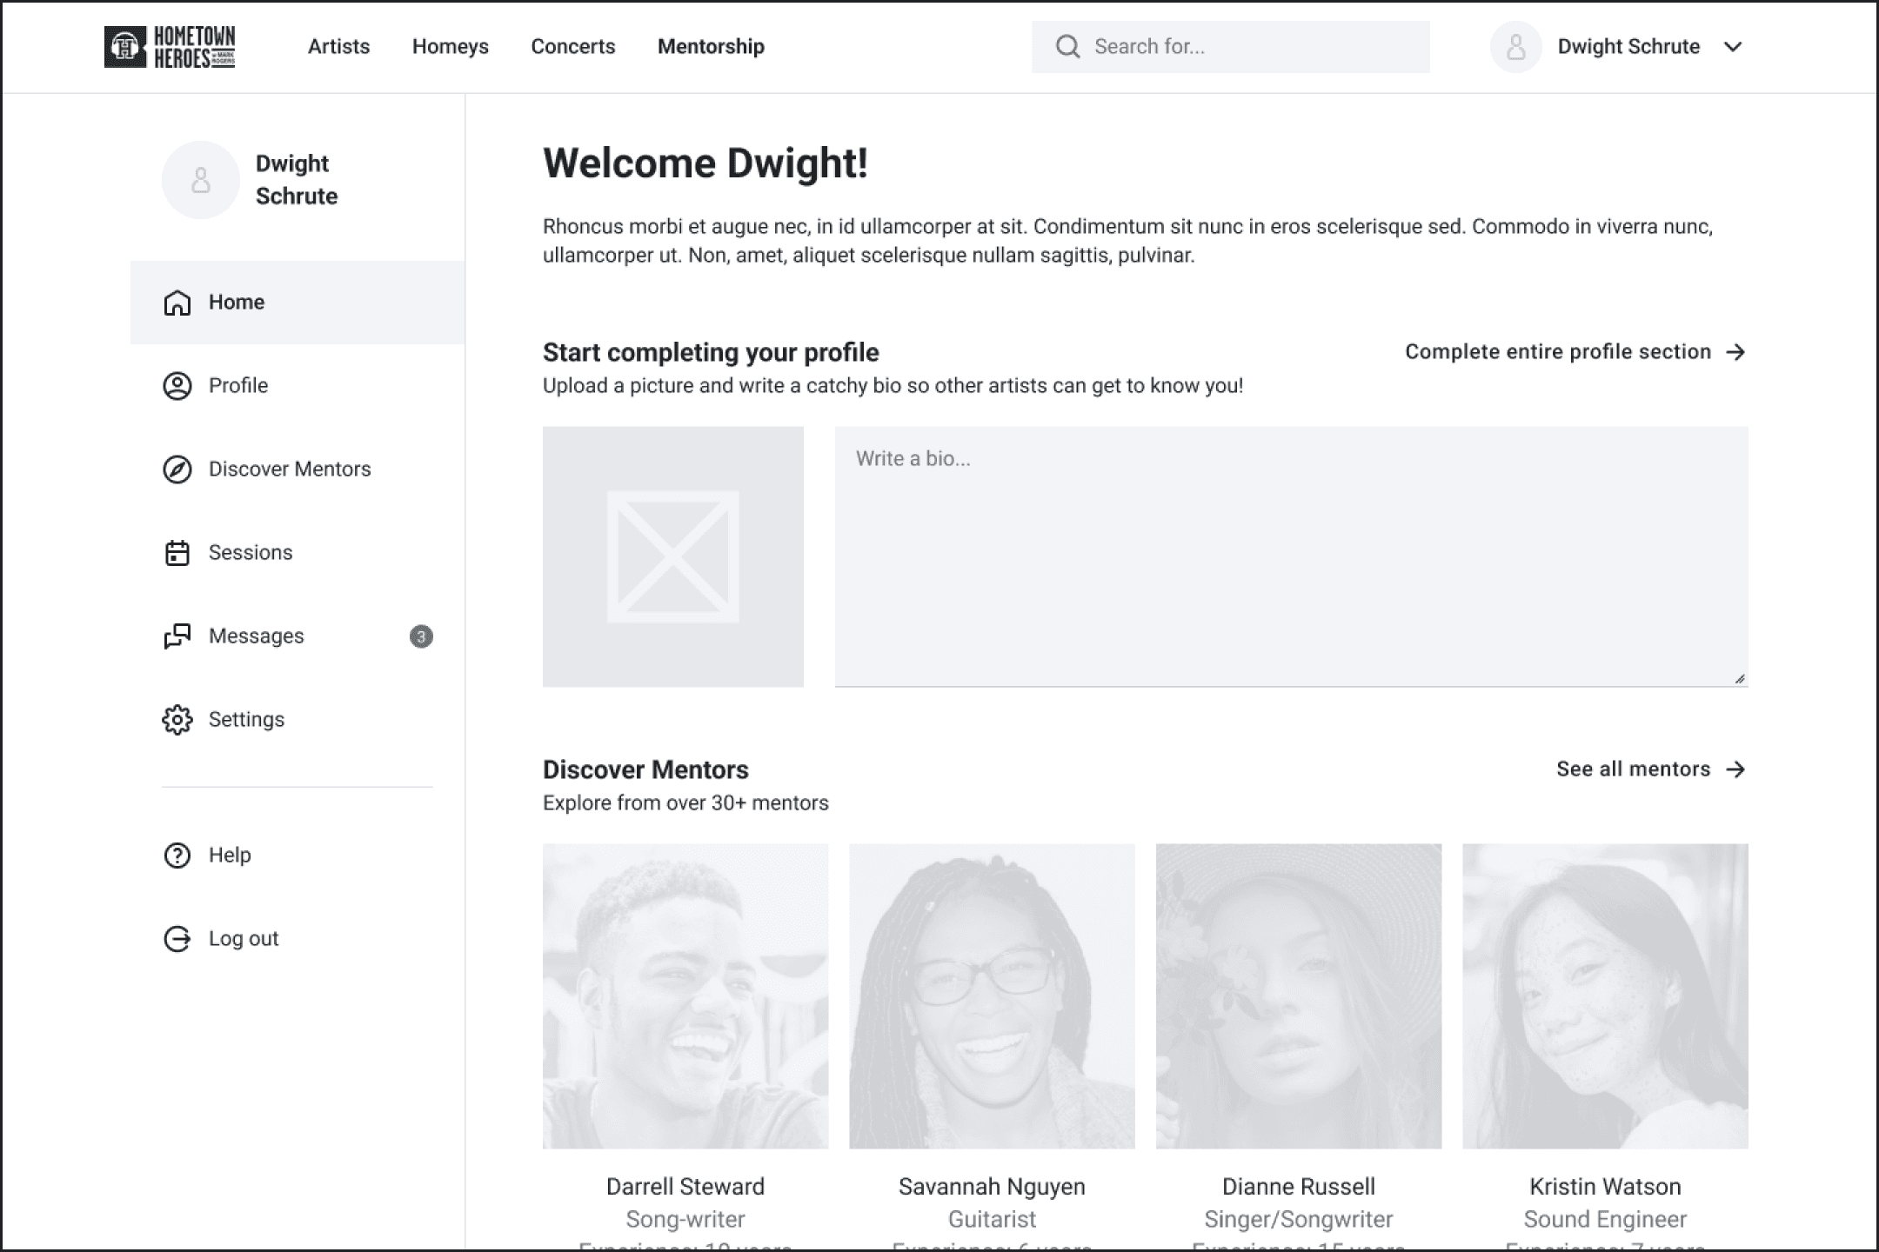Image resolution: width=1879 pixels, height=1252 pixels.
Task: Click the Dwight Schrute name in sidebar
Action: tap(297, 180)
